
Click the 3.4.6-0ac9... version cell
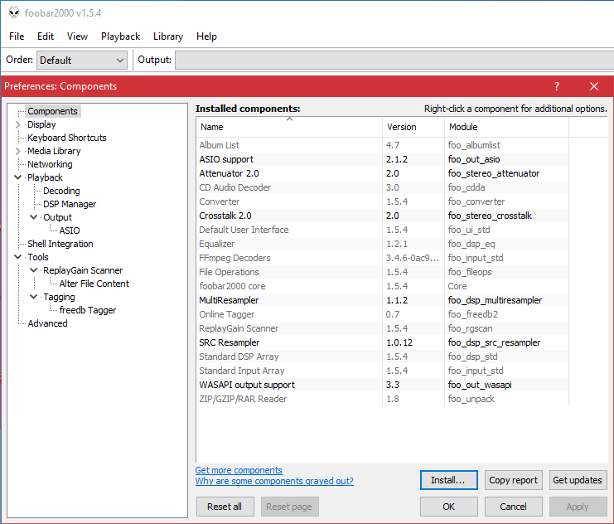pos(413,258)
